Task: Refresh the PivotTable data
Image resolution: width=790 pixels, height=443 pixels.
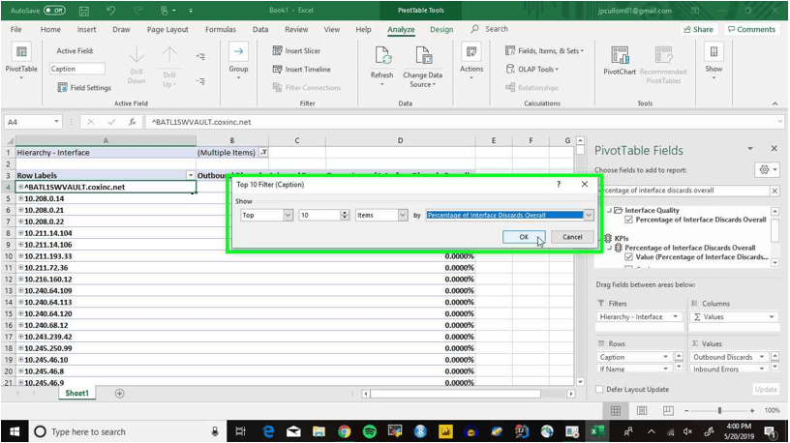Action: 381,65
